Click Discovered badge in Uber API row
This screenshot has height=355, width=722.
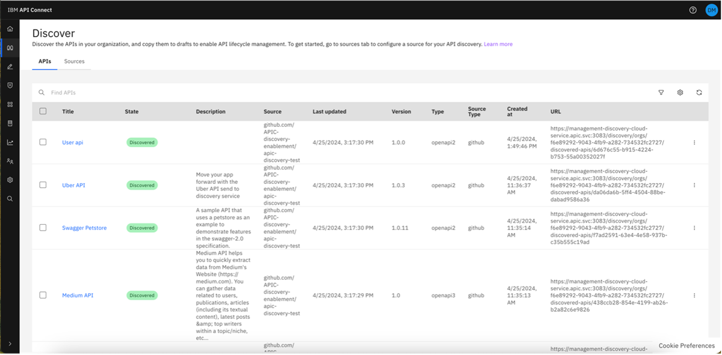click(x=142, y=185)
